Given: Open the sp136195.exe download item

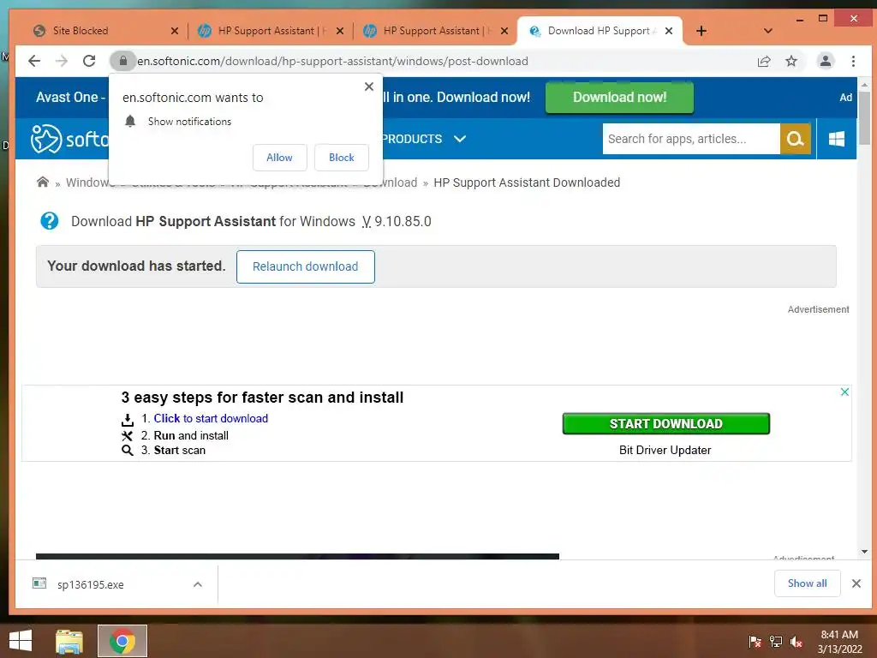Looking at the screenshot, I should (91, 584).
